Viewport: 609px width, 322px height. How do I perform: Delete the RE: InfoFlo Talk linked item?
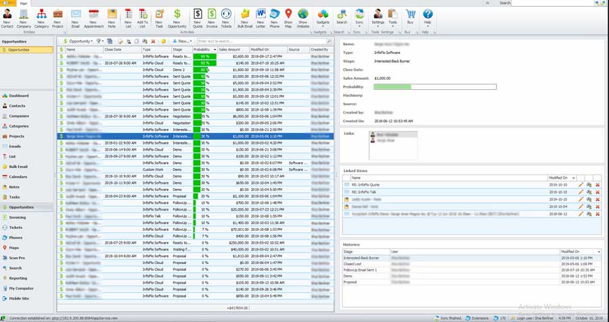(597, 192)
